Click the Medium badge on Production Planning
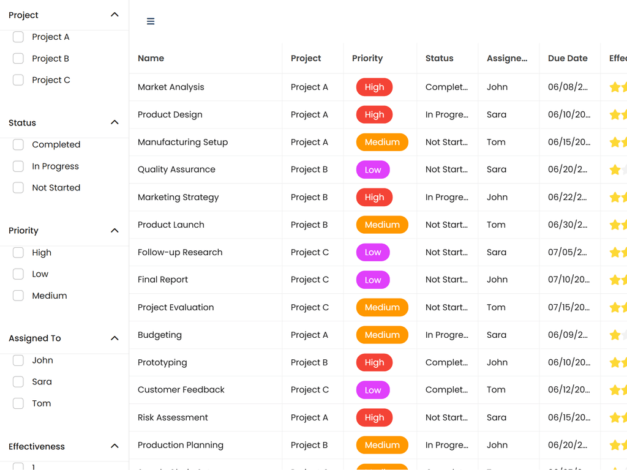The width and height of the screenshot is (627, 470). [382, 445]
